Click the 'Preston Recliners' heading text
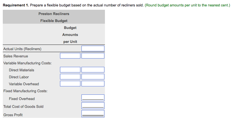The height and width of the screenshot is (129, 252). pos(54,14)
